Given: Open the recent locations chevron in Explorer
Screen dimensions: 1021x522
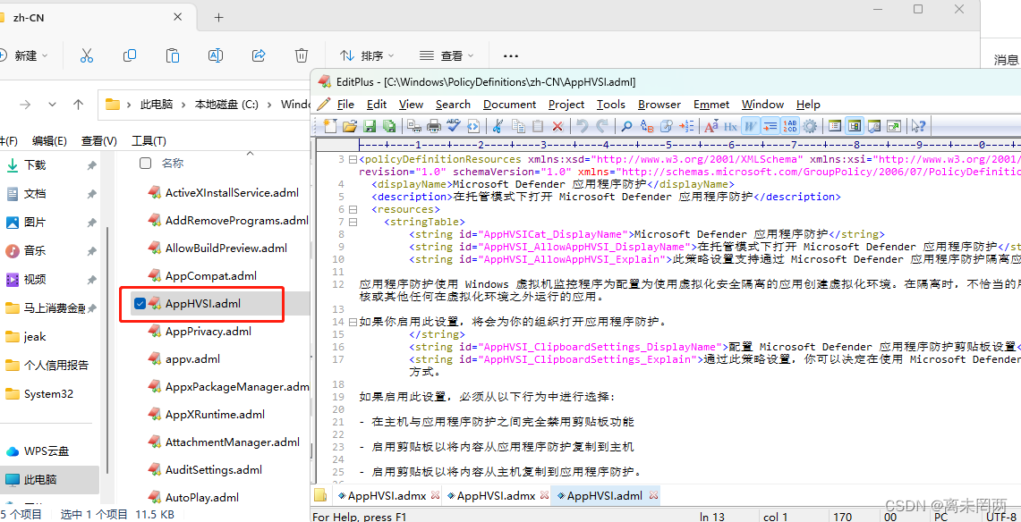Looking at the screenshot, I should pos(52,104).
